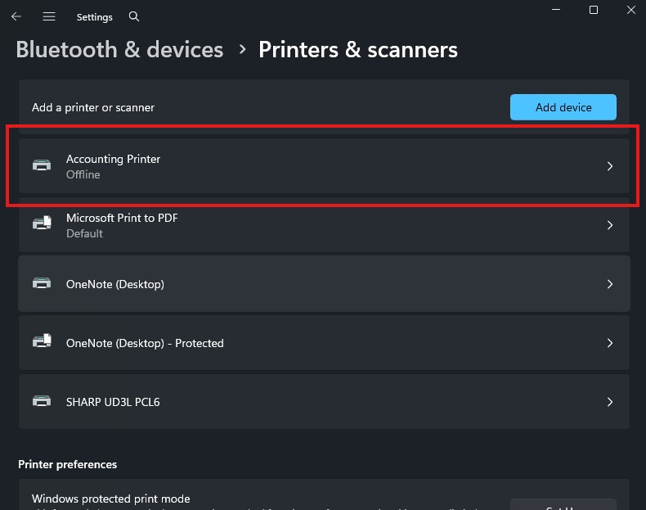Click the Windows protected print mode label
The height and width of the screenshot is (510, 646).
[110, 499]
